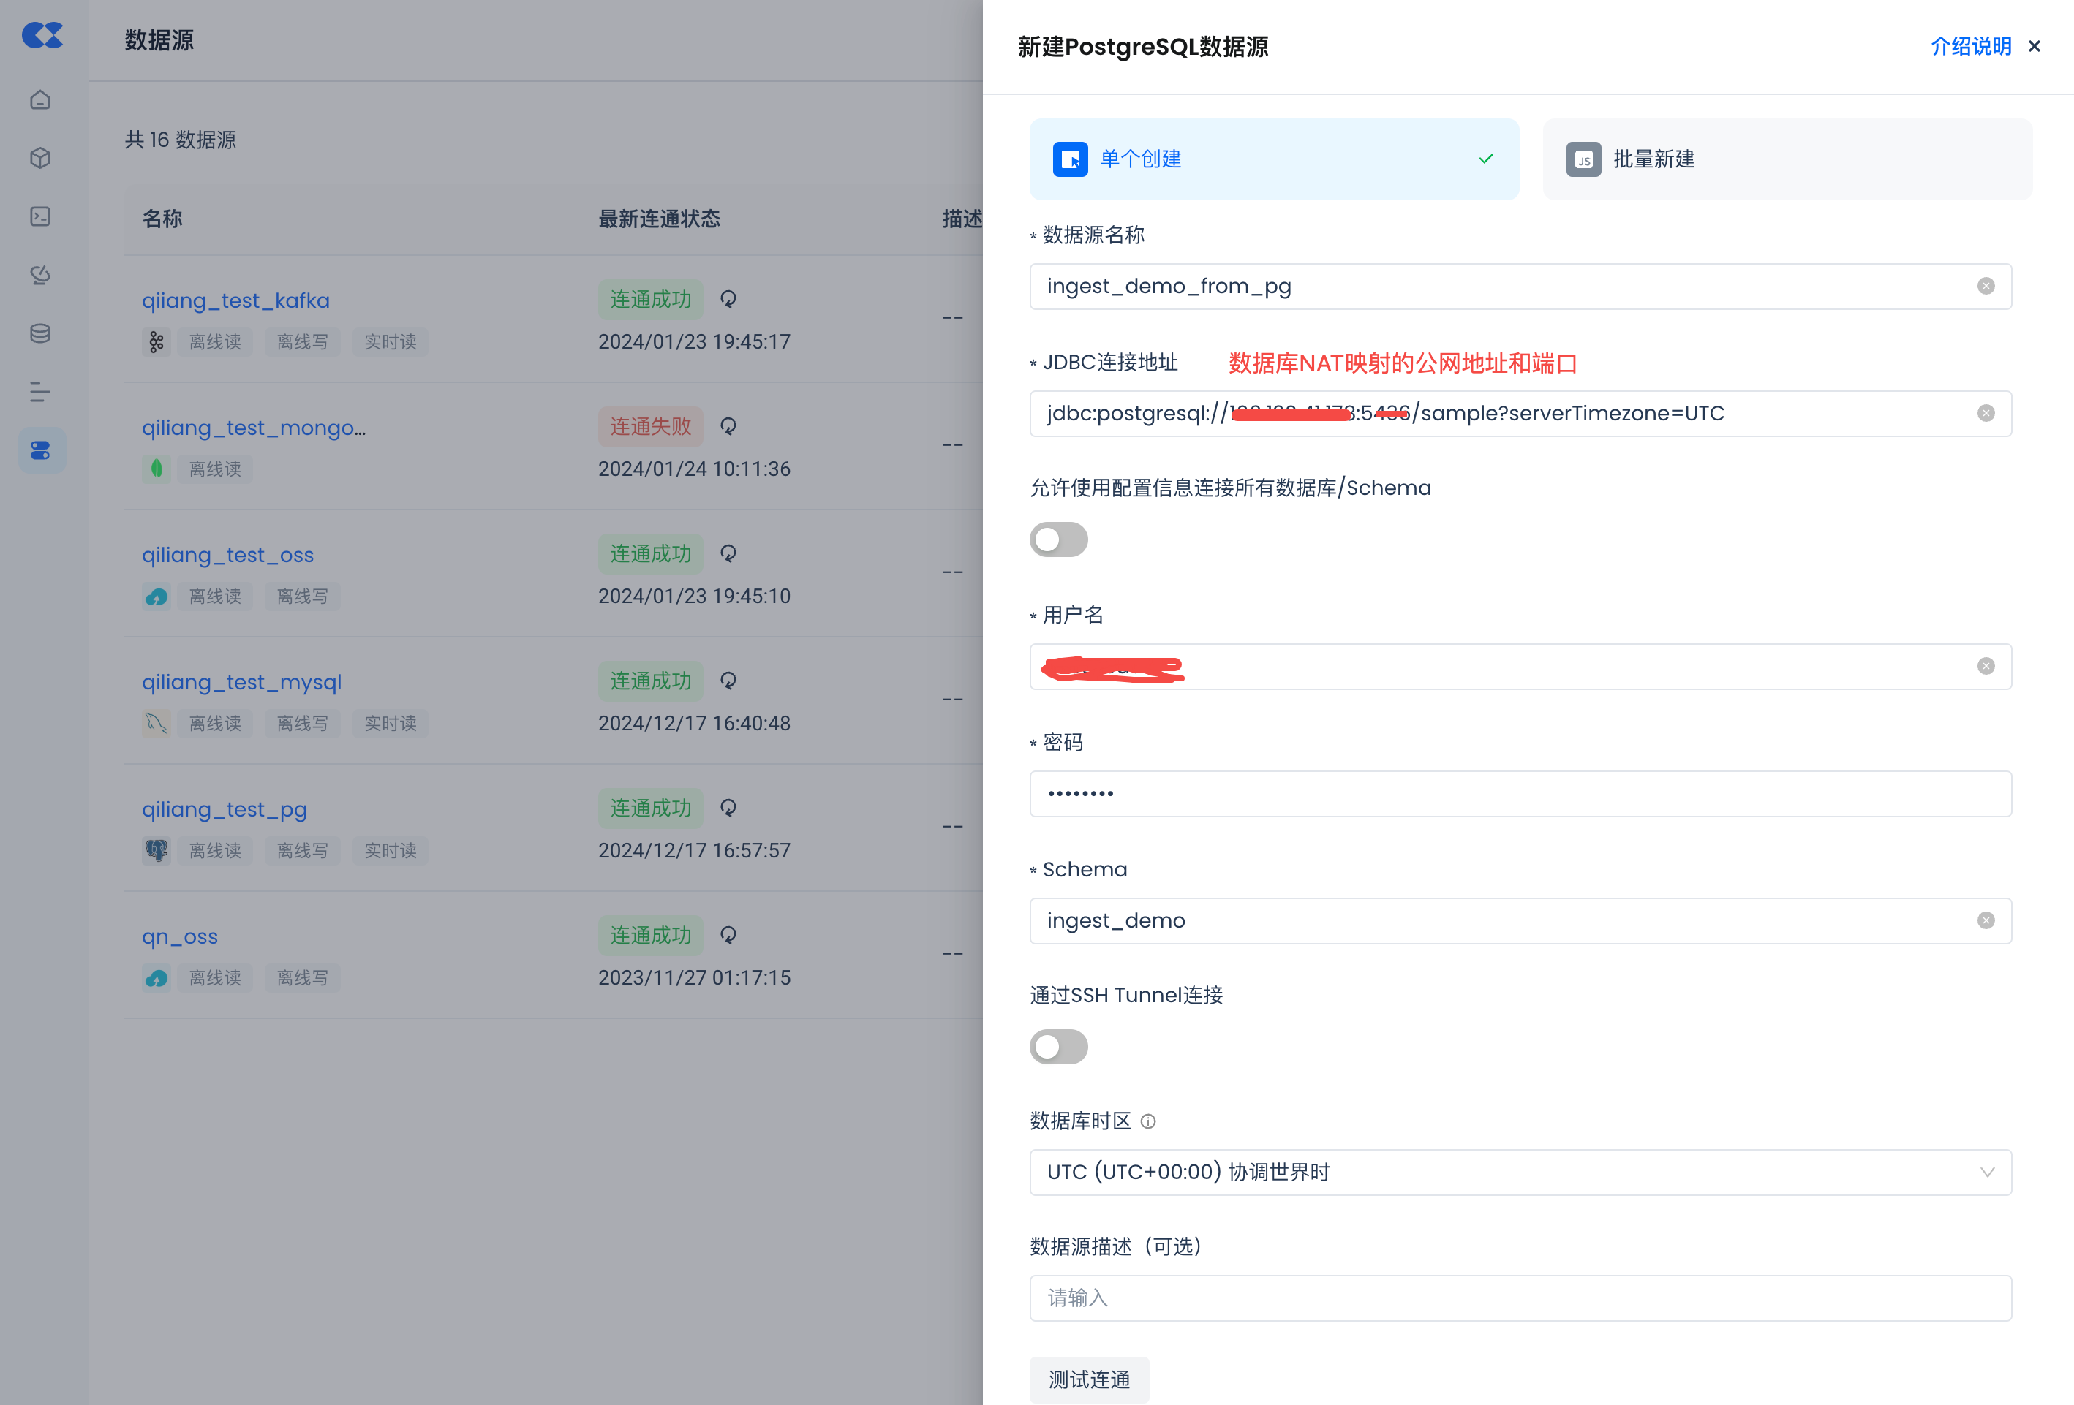Image resolution: width=2074 pixels, height=1405 pixels.
Task: Enable the 通过SSH Tunnel连接 switch
Action: [x=1058, y=1048]
